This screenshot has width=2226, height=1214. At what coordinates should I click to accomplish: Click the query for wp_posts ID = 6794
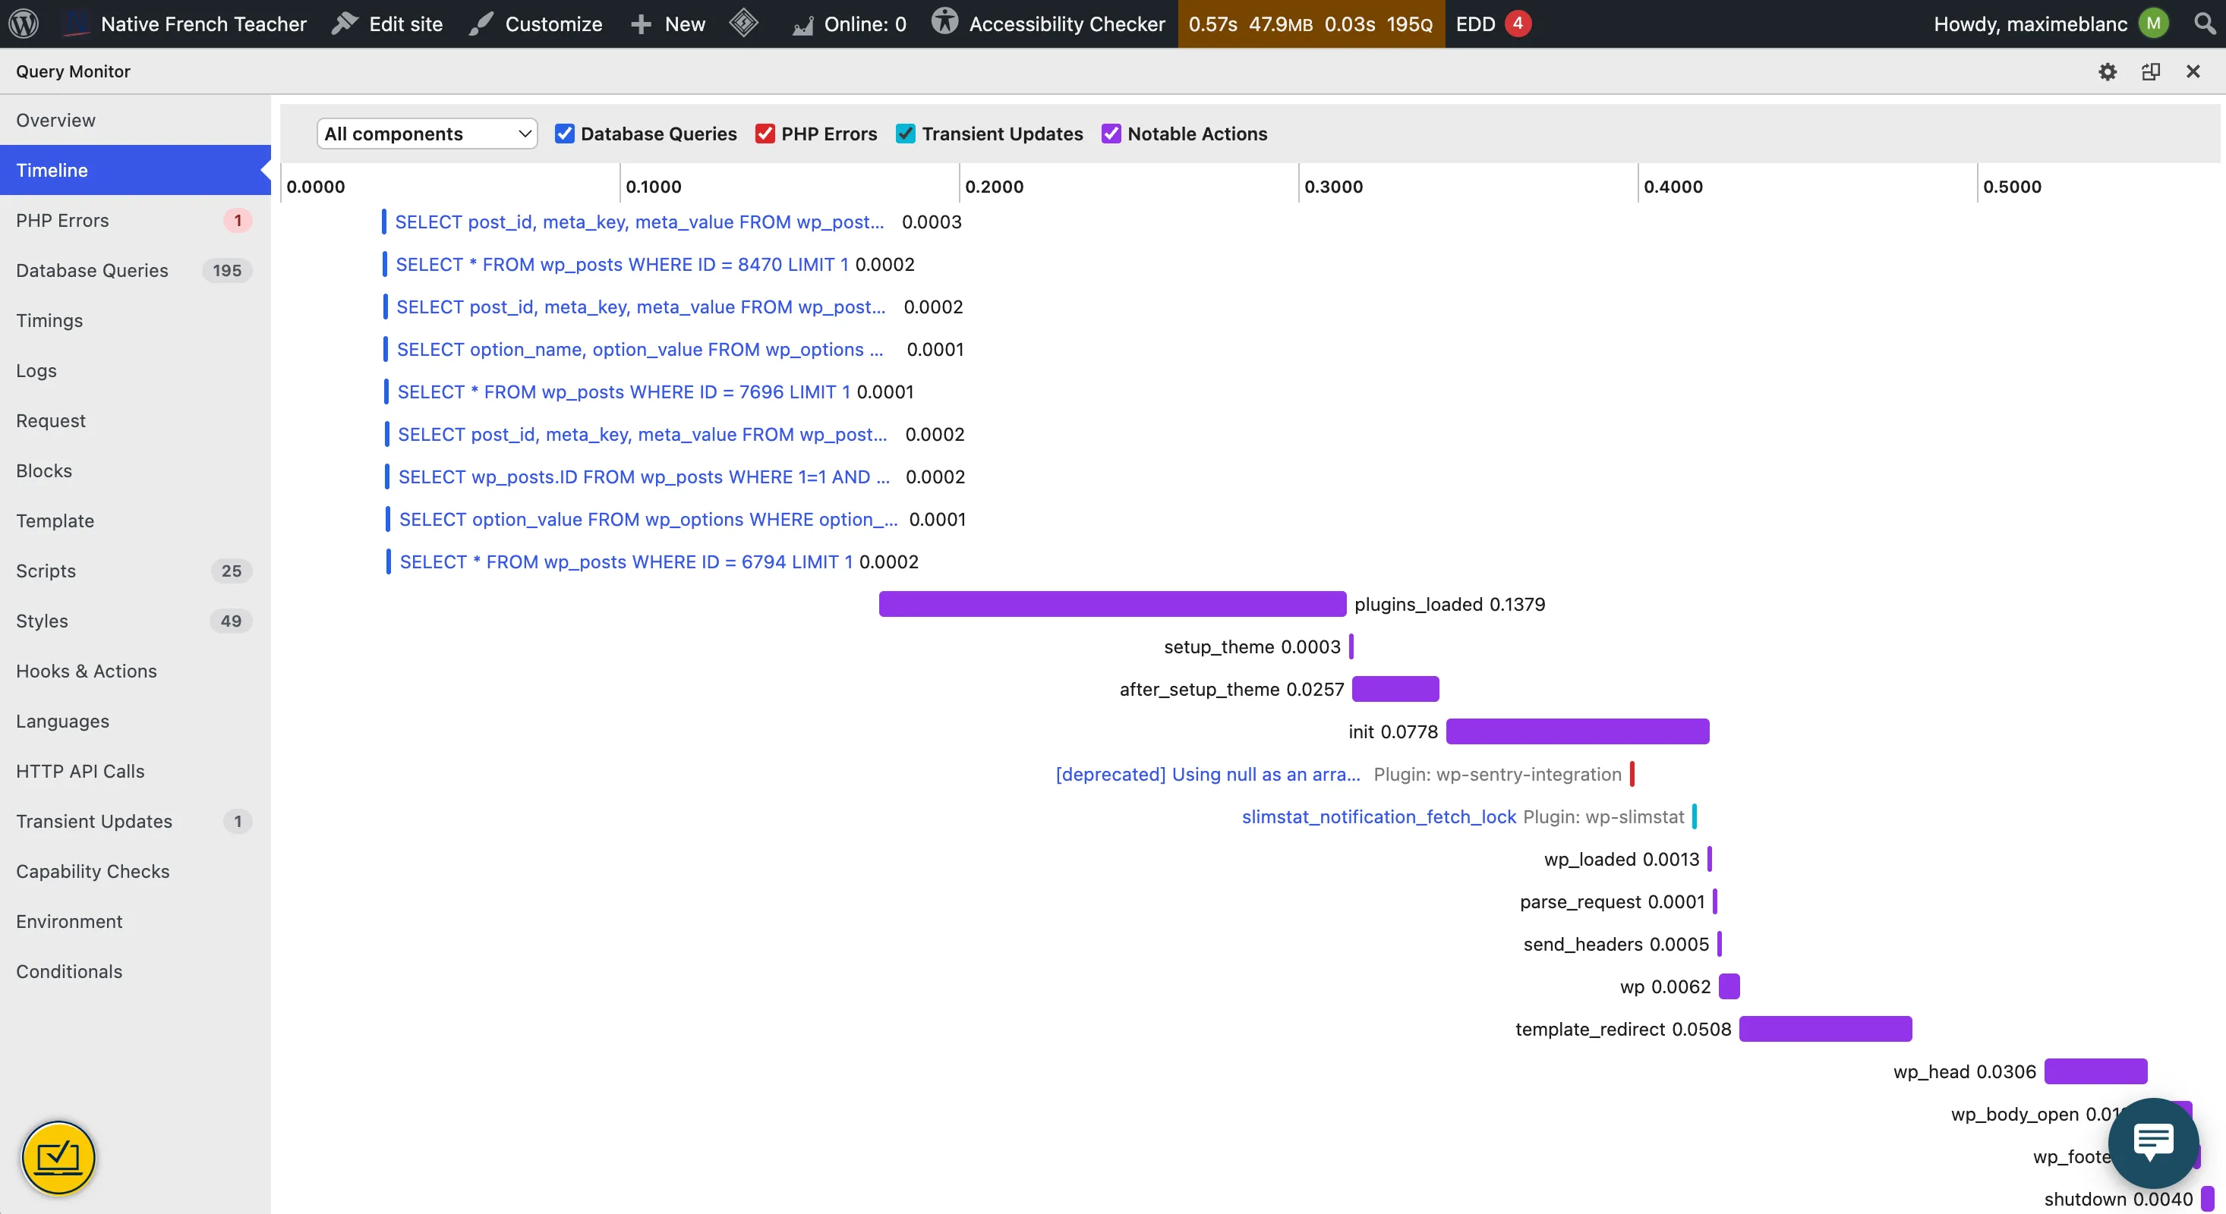[x=626, y=562]
